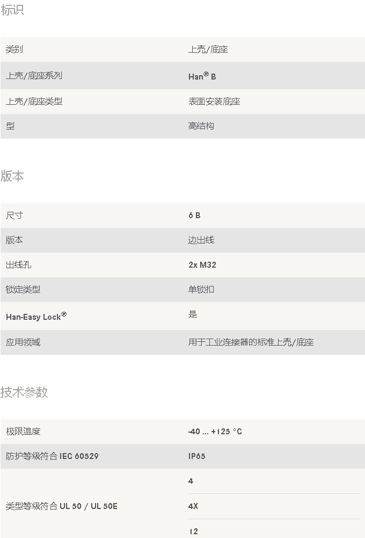Select the UL type rating value 12

pyautogui.click(x=193, y=532)
